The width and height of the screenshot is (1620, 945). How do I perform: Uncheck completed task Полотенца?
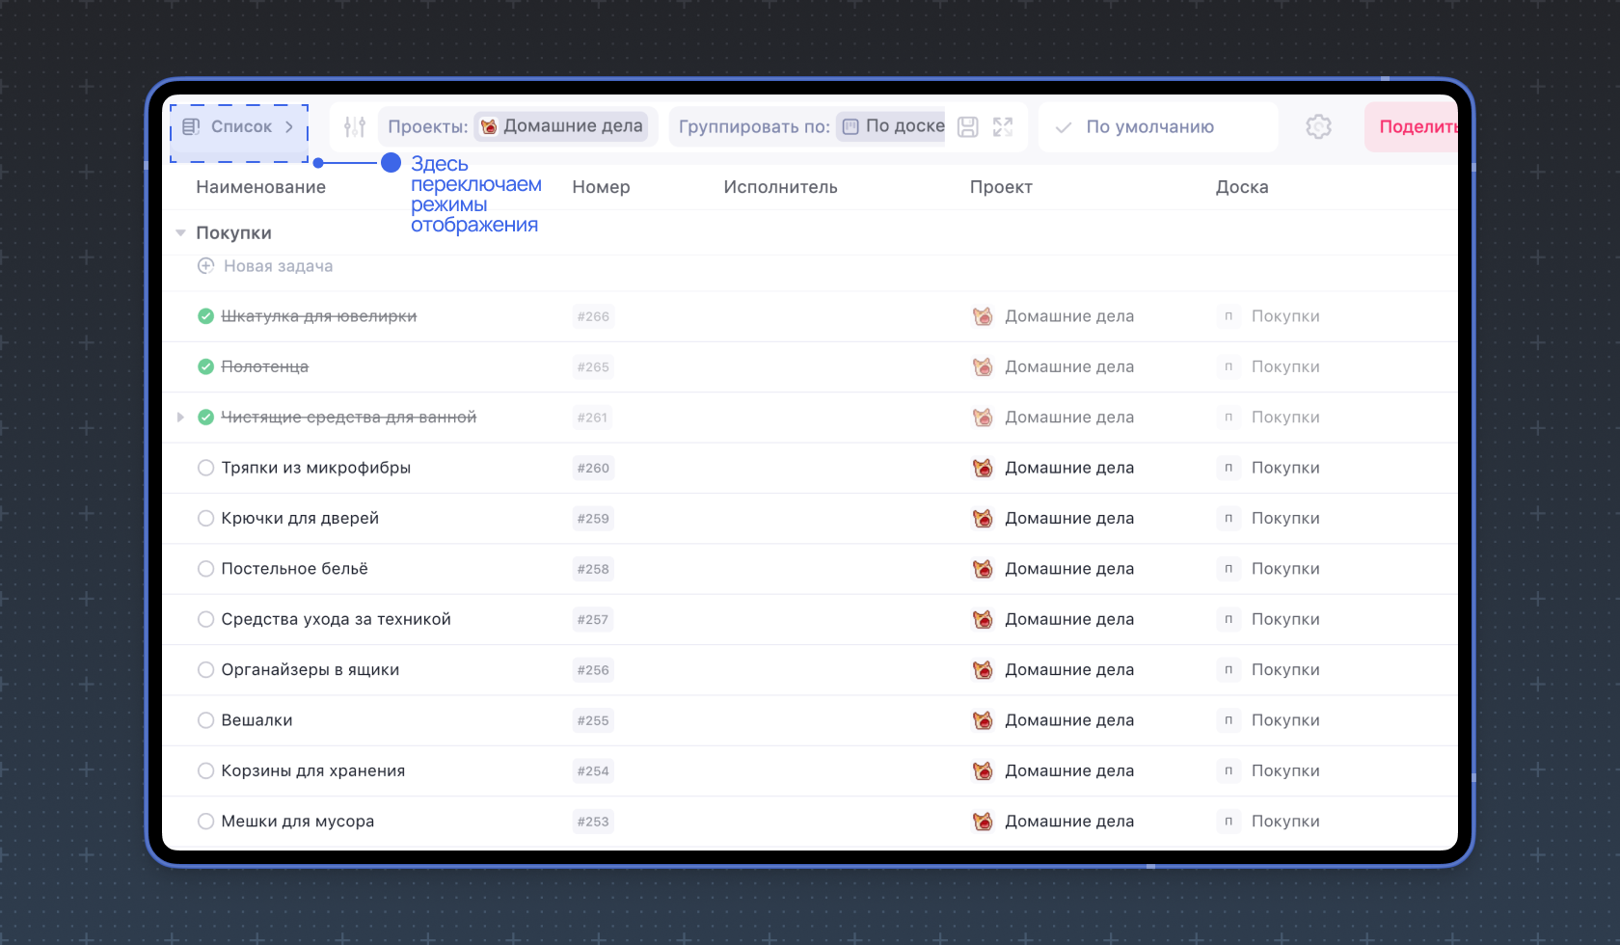[x=205, y=366]
